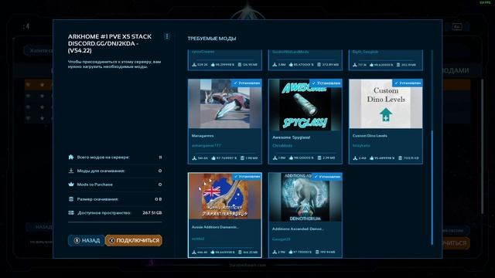This screenshot has width=495, height=278.
Task: Click the file size icon on Aussie Additions card
Action: tap(240, 253)
